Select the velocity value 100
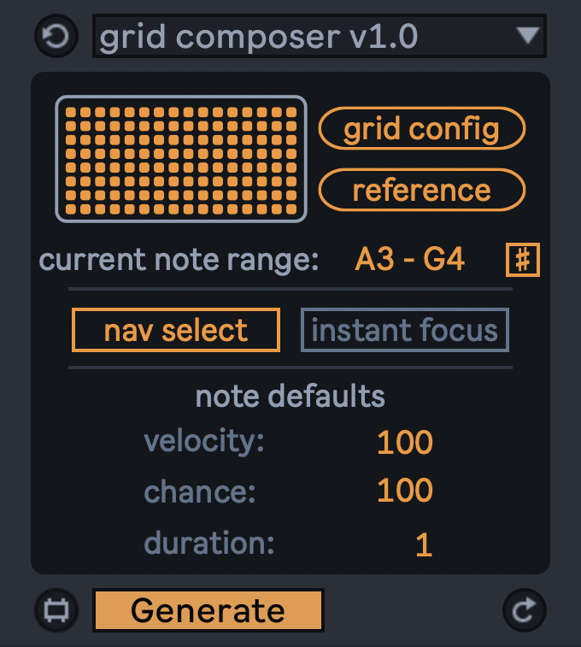581x647 pixels. pyautogui.click(x=405, y=442)
